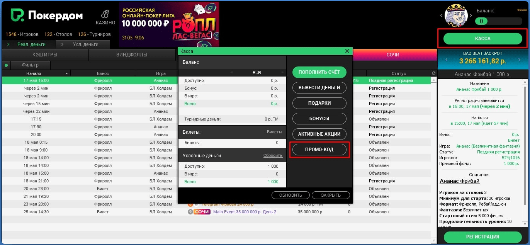Open the РОПЛ Лас-Вегас promo banner
The image size is (530, 245).
point(169,24)
